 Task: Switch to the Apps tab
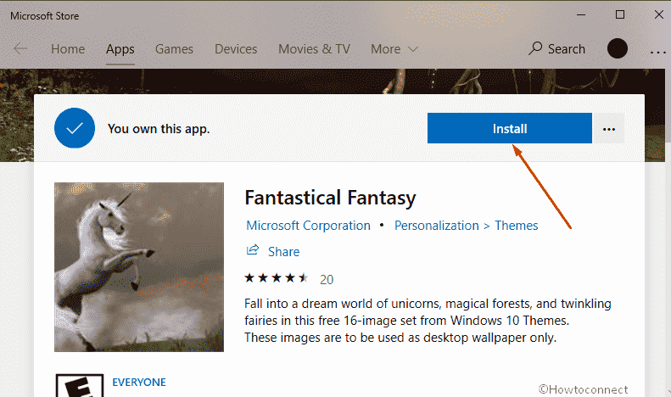120,49
